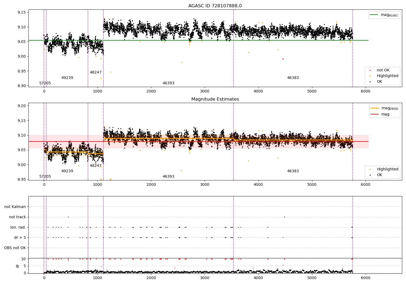Select the orange mag OBSID legend line
The image size is (406, 284).
coord(375,108)
